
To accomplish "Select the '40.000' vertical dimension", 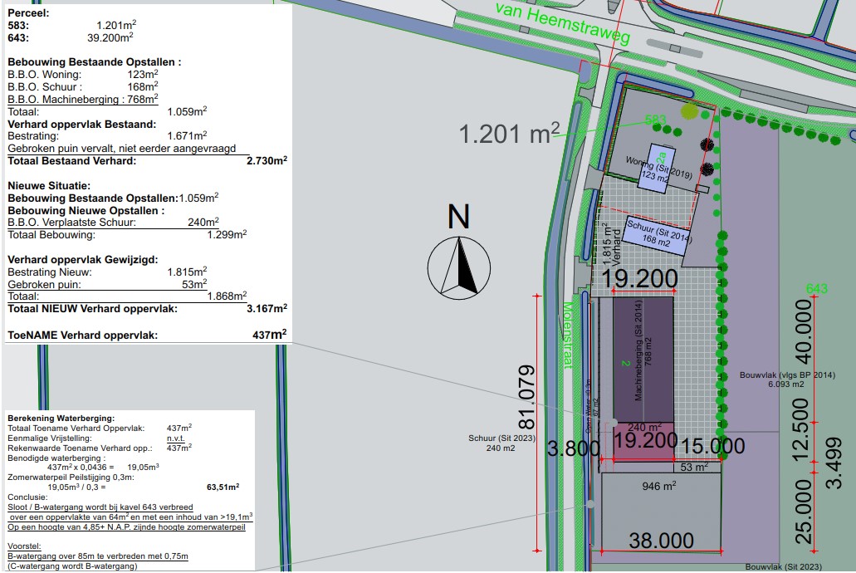I will point(803,331).
